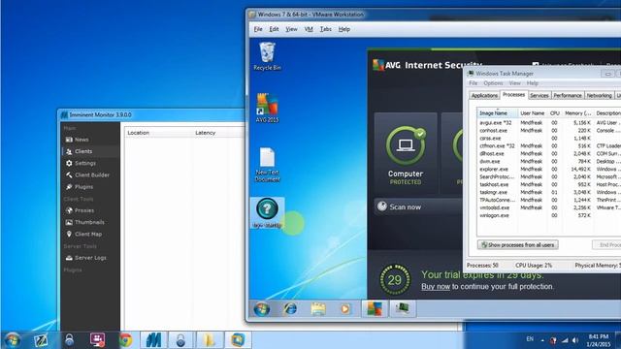Show hidden system tray icons
The height and width of the screenshot is (349, 621).
click(542, 340)
